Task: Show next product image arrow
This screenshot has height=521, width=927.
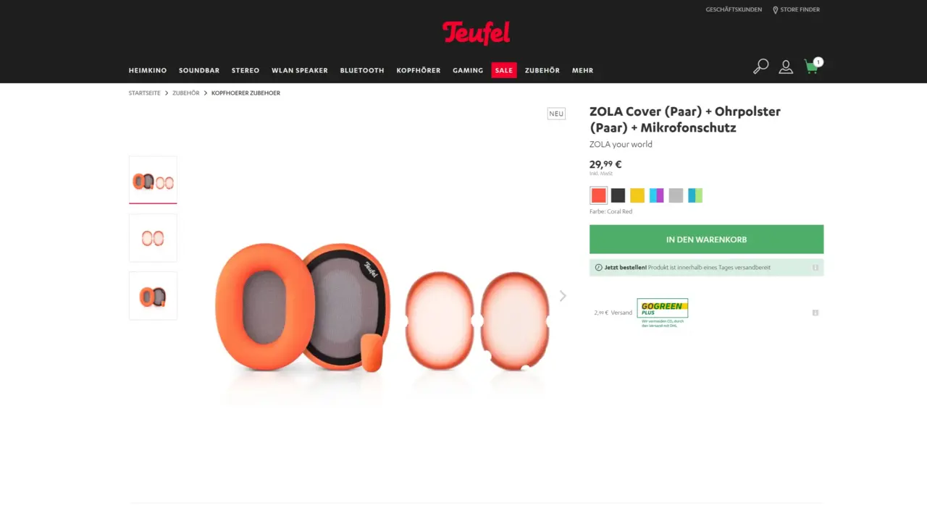Action: 563,296
